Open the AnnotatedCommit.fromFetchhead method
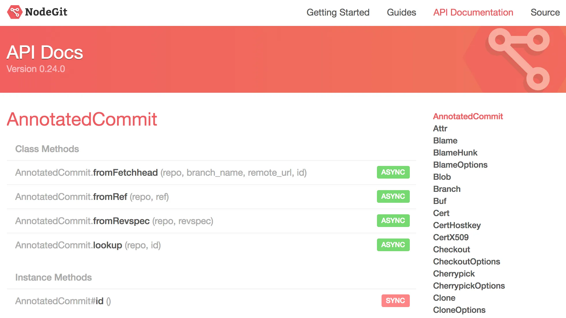The width and height of the screenshot is (566, 318). click(x=161, y=173)
